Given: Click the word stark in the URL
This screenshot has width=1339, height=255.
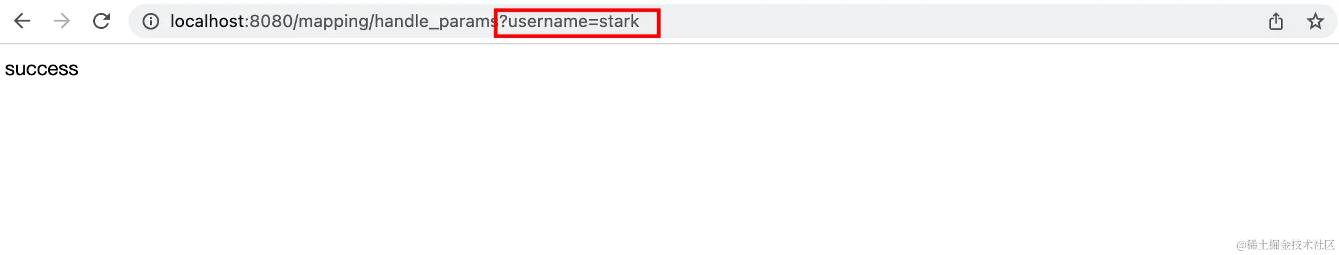Looking at the screenshot, I should pos(619,22).
